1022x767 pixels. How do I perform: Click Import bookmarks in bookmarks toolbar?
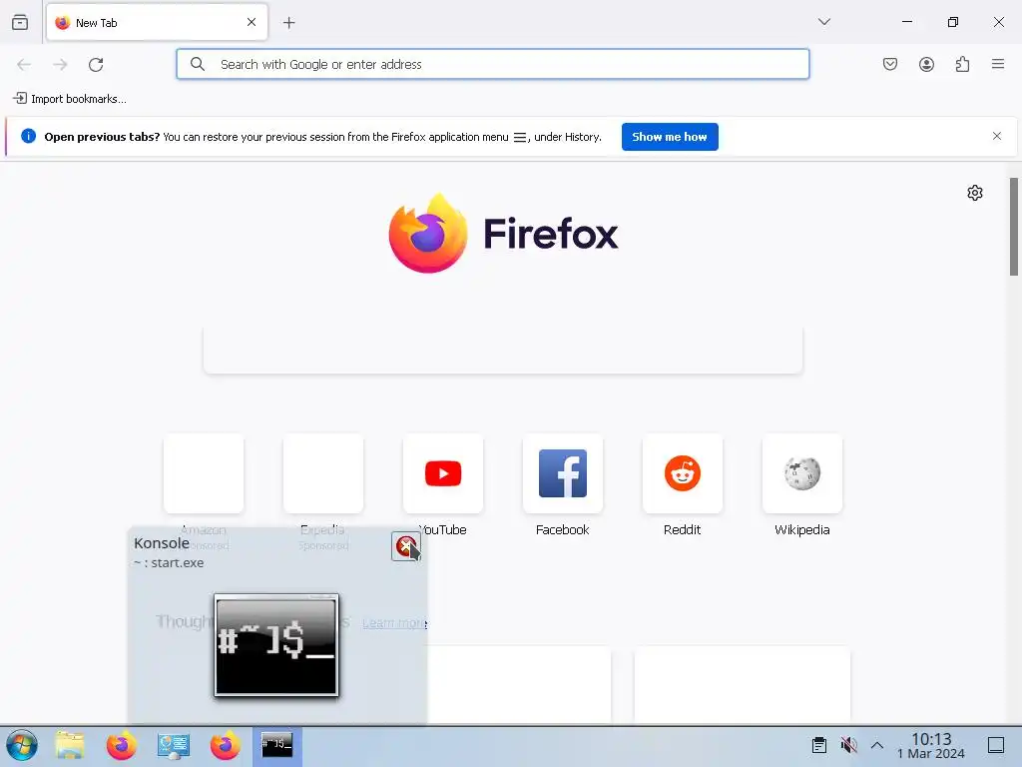click(70, 99)
